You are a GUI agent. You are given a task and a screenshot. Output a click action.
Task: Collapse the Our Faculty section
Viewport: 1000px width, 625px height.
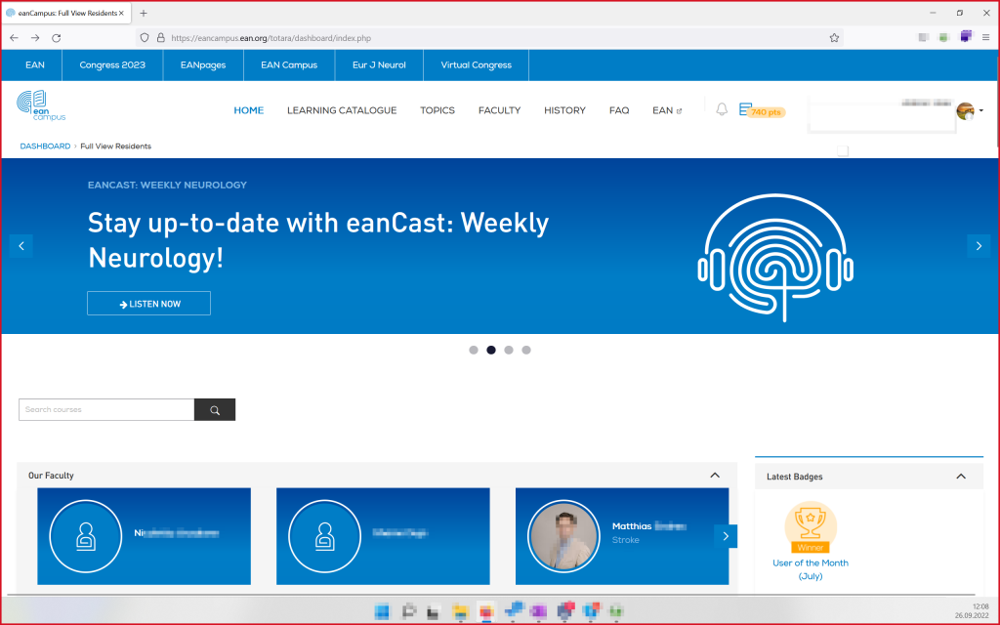(715, 476)
